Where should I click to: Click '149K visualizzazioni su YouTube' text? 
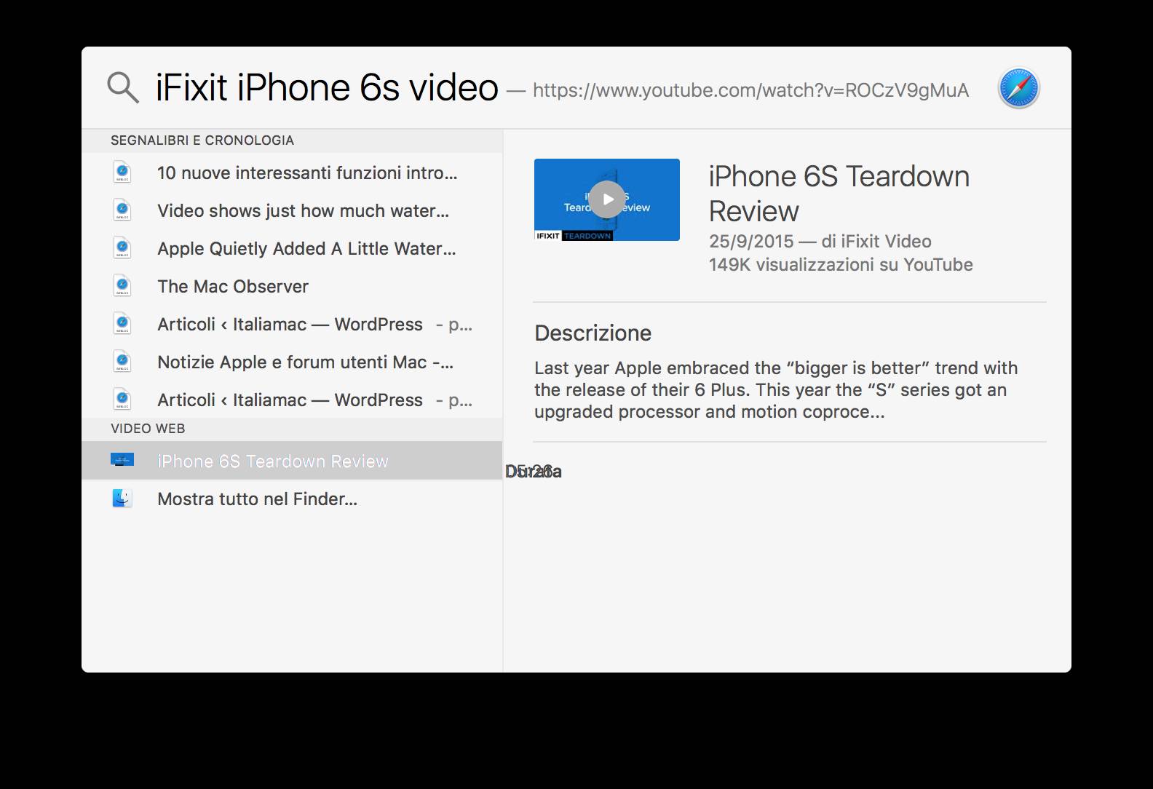(841, 264)
